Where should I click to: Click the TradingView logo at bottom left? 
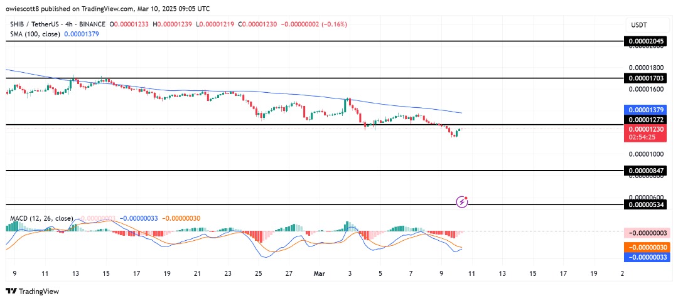pos(32,291)
